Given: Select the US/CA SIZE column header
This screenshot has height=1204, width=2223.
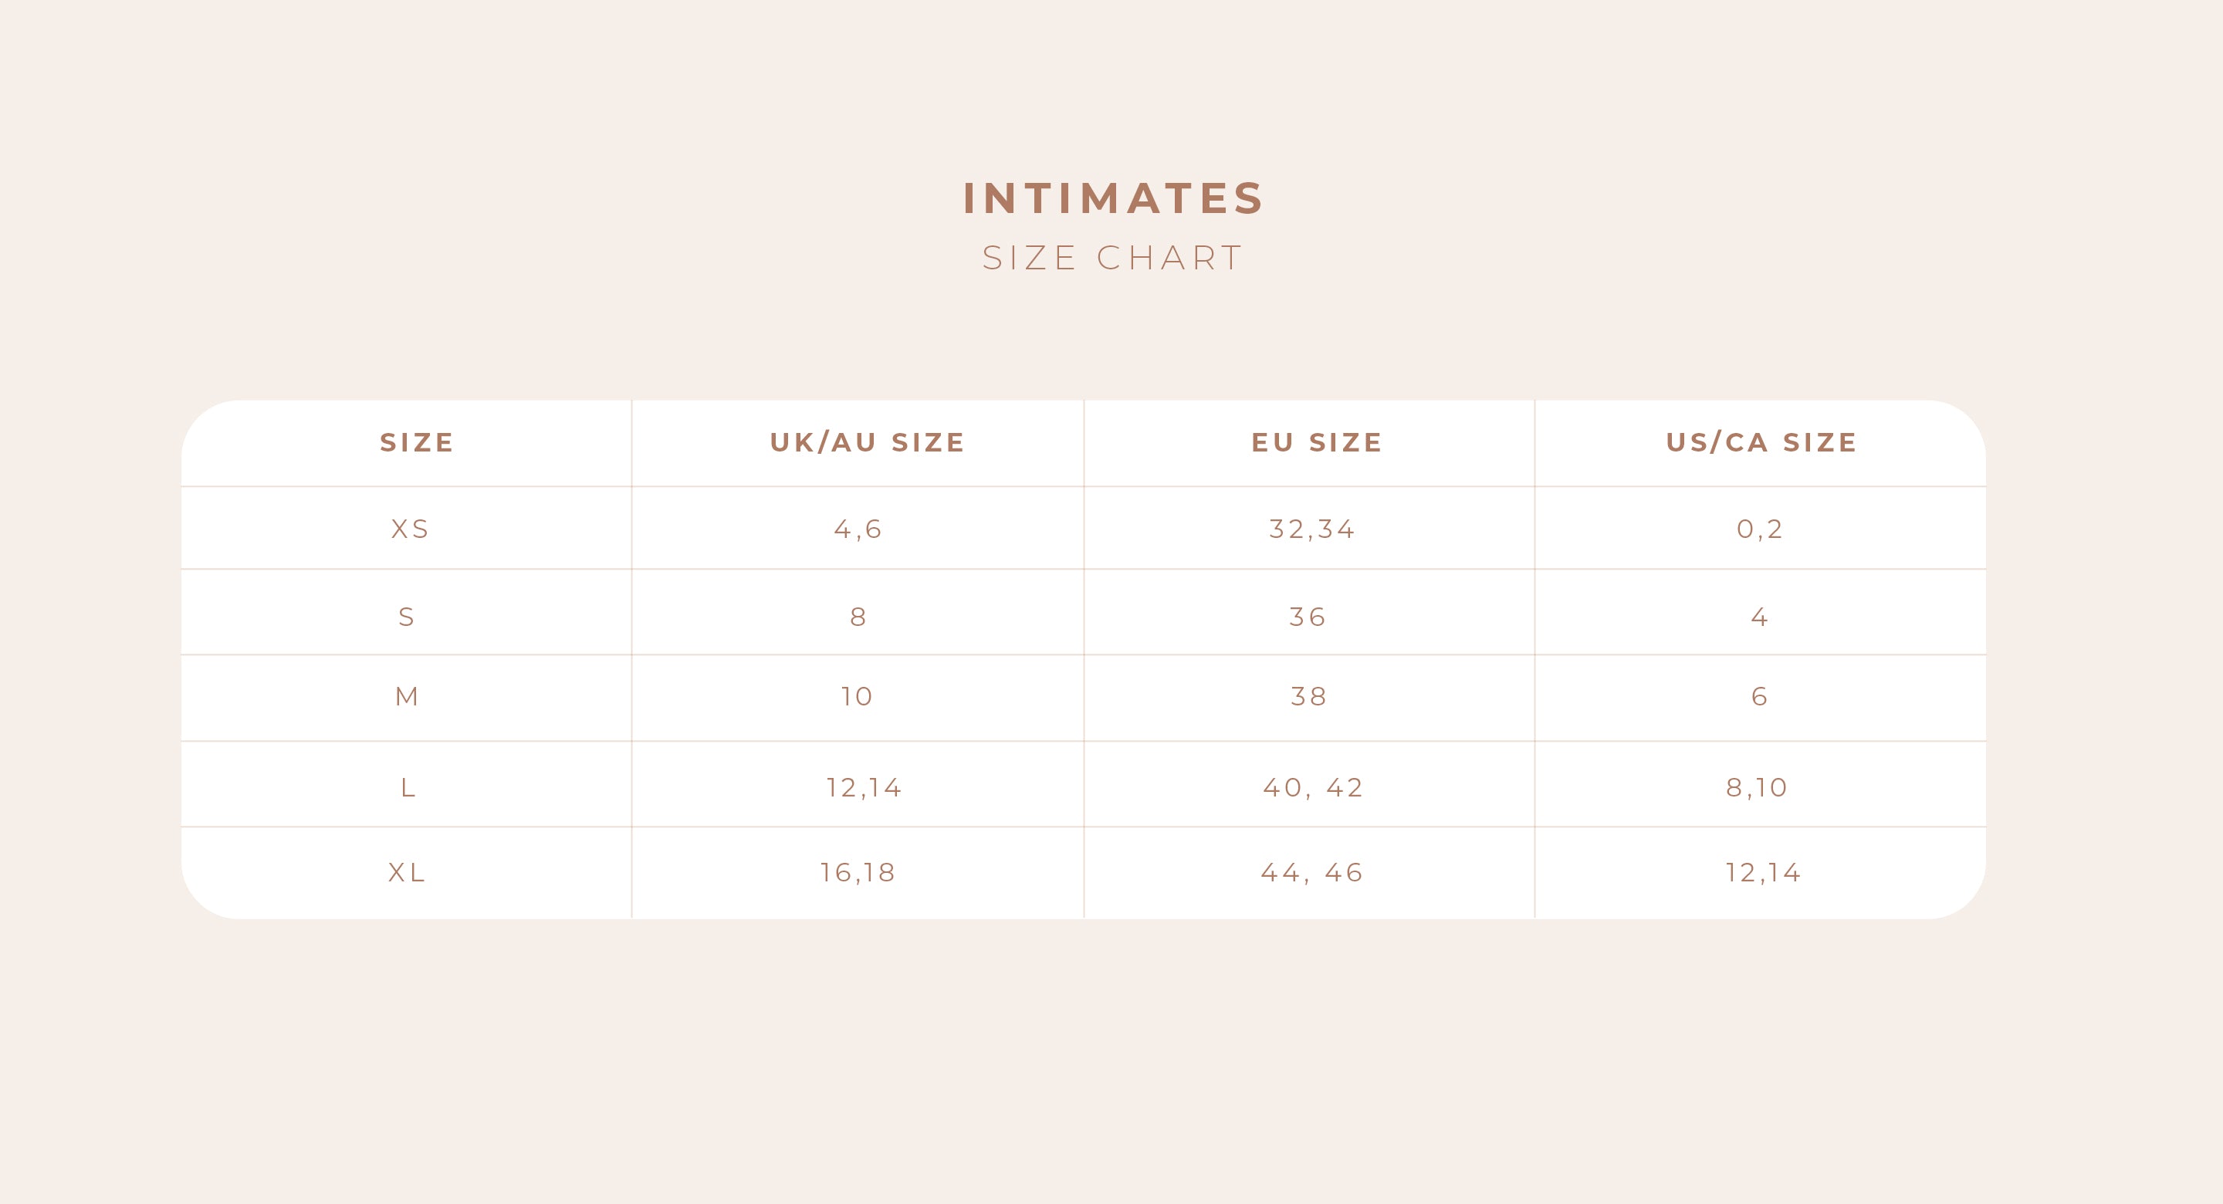Looking at the screenshot, I should 1761,443.
